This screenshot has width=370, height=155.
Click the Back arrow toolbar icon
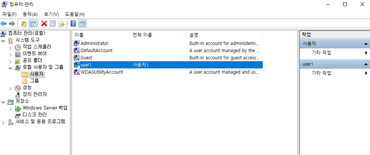pos(3,23)
